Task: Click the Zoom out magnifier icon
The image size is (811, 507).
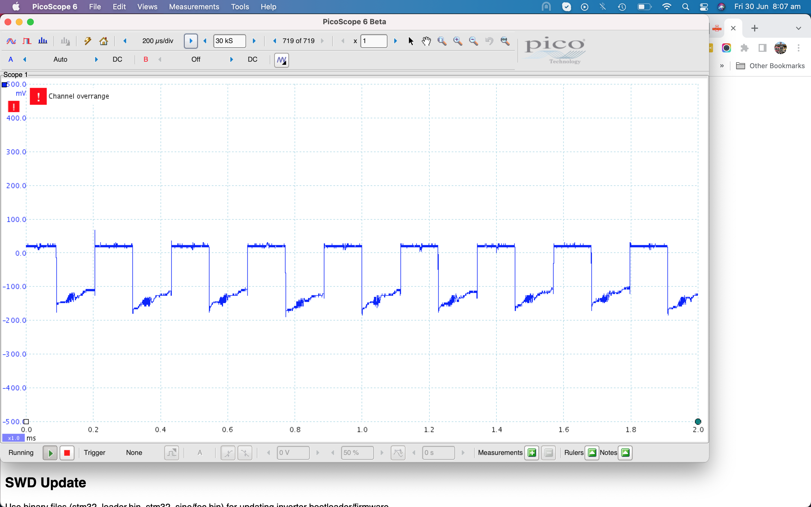Action: pos(474,41)
